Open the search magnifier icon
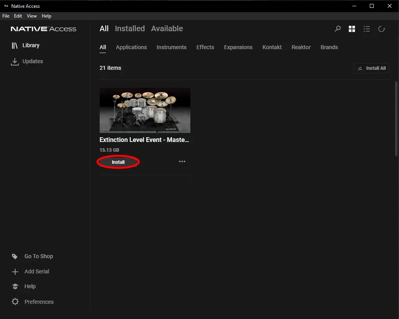The width and height of the screenshot is (399, 319). pyautogui.click(x=337, y=28)
